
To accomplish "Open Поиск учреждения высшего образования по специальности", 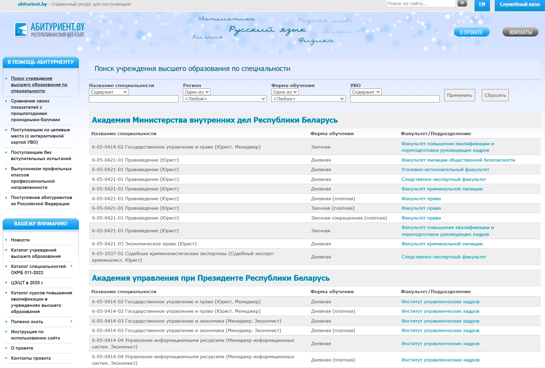I will [39, 85].
